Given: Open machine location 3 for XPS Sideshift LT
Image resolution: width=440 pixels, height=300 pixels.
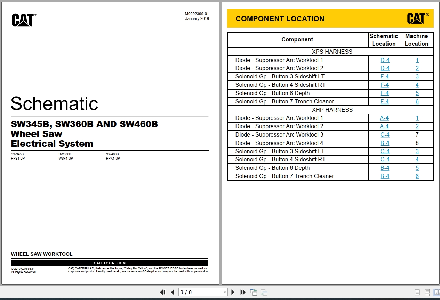Looking at the screenshot, I should (417, 77).
